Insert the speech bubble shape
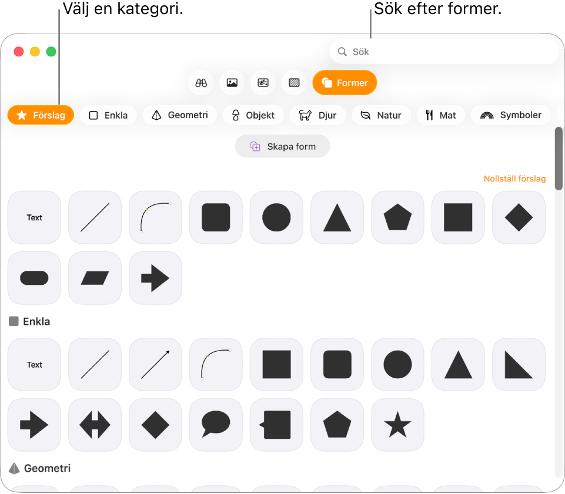Viewport: 565px width, 494px height. 216,425
